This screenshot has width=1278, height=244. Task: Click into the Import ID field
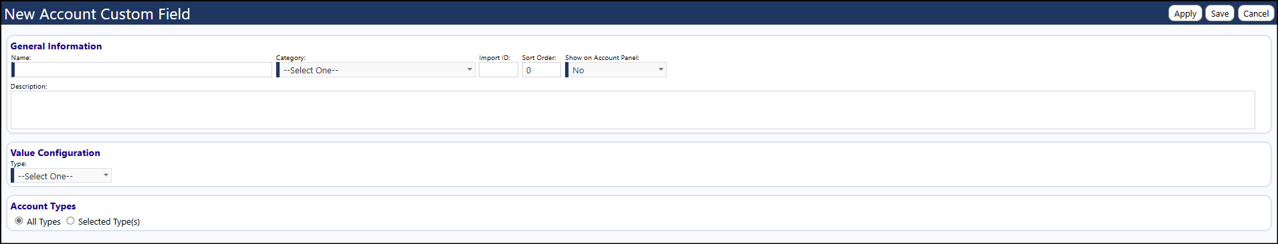(498, 70)
